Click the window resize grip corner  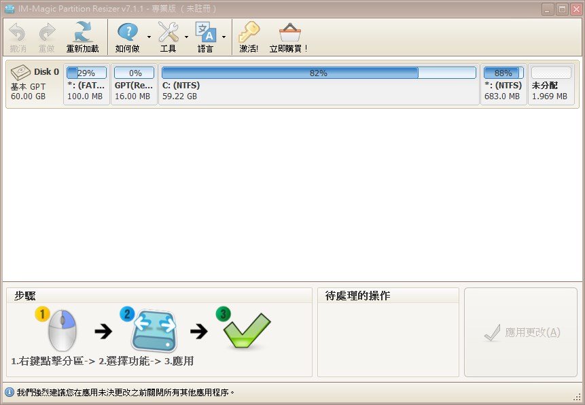pyautogui.click(x=577, y=398)
